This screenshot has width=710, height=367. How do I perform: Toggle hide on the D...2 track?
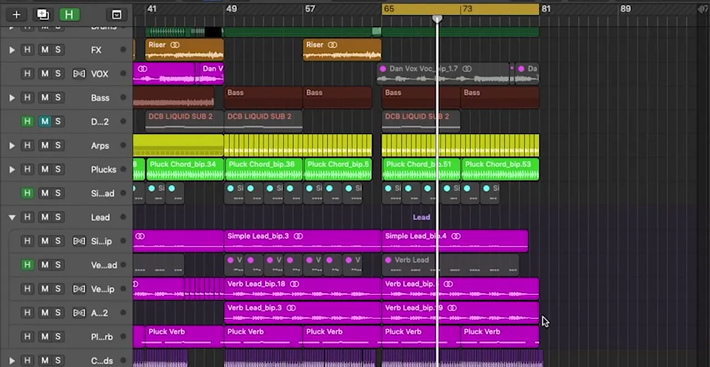click(x=27, y=121)
